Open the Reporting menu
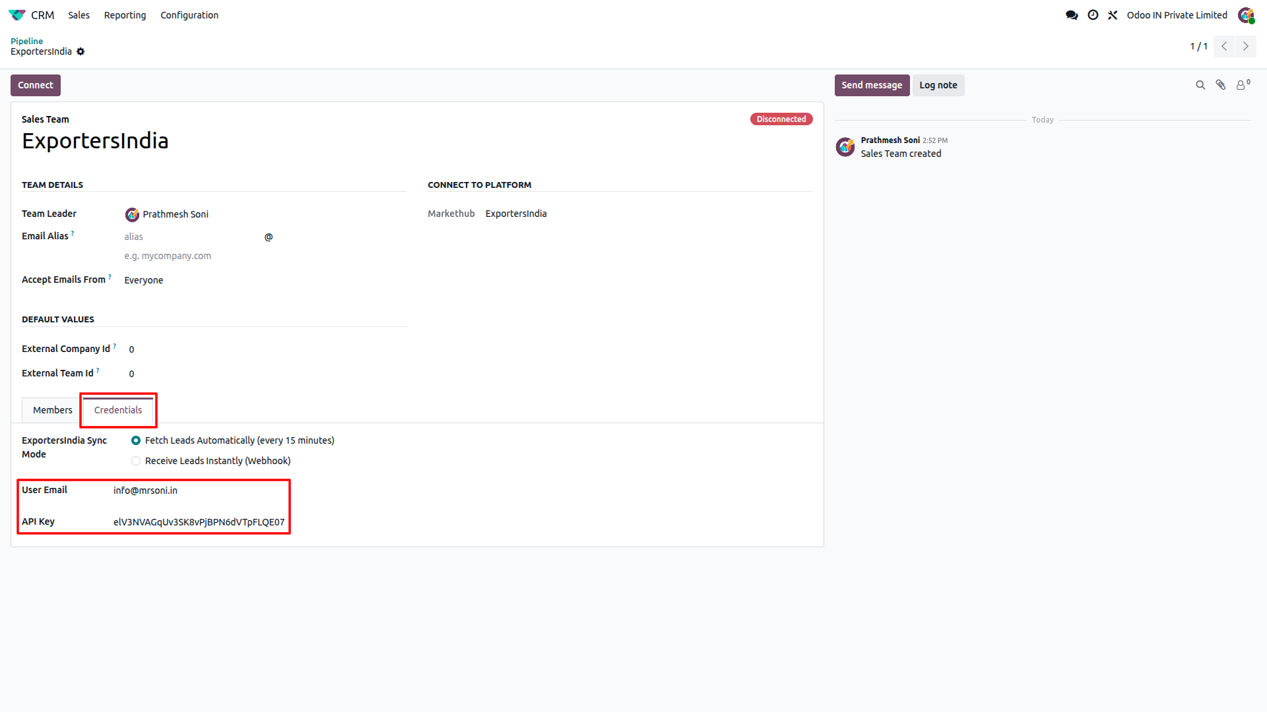The image size is (1267, 712). click(125, 15)
